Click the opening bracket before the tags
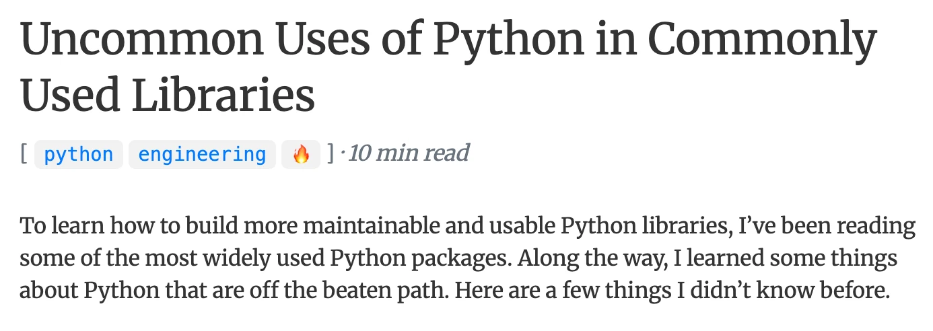Screen dimensions: 933x331 [24, 155]
